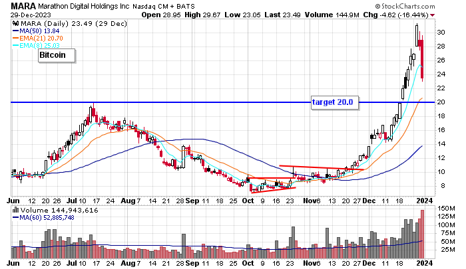Click the Sep label on the volume panel date axis
This screenshot has height=269, width=466.
[x=192, y=263]
